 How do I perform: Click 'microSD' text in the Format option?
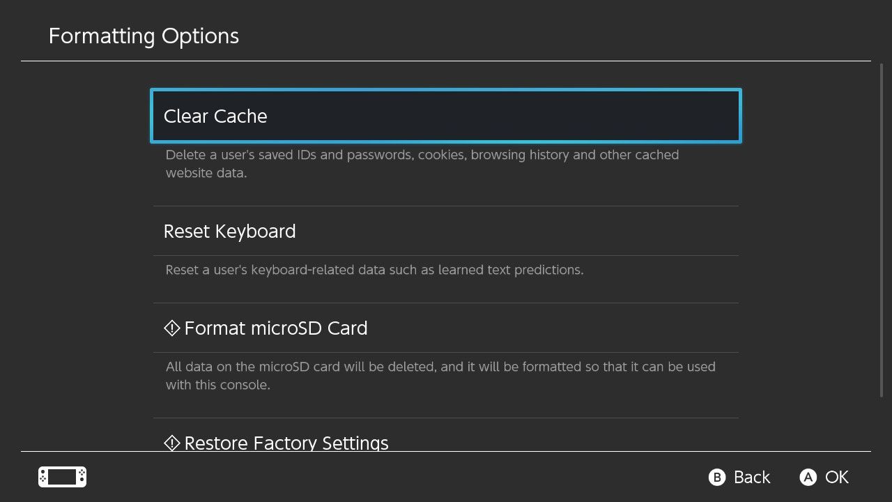tap(277, 328)
